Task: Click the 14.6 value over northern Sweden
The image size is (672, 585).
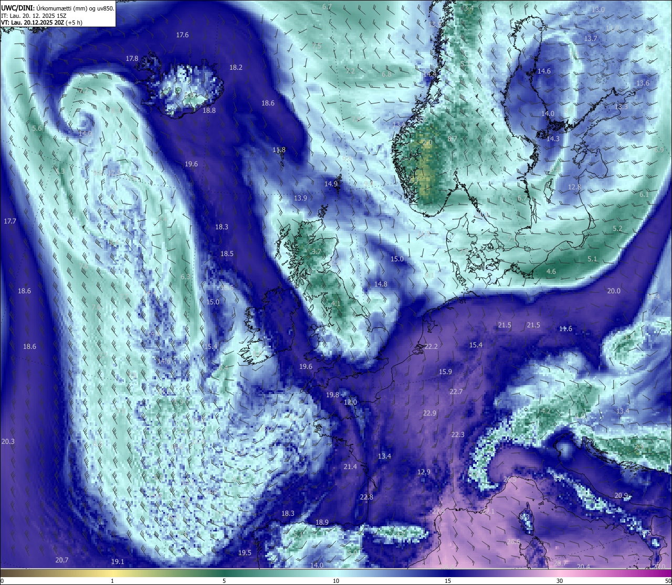Action: click(x=544, y=71)
